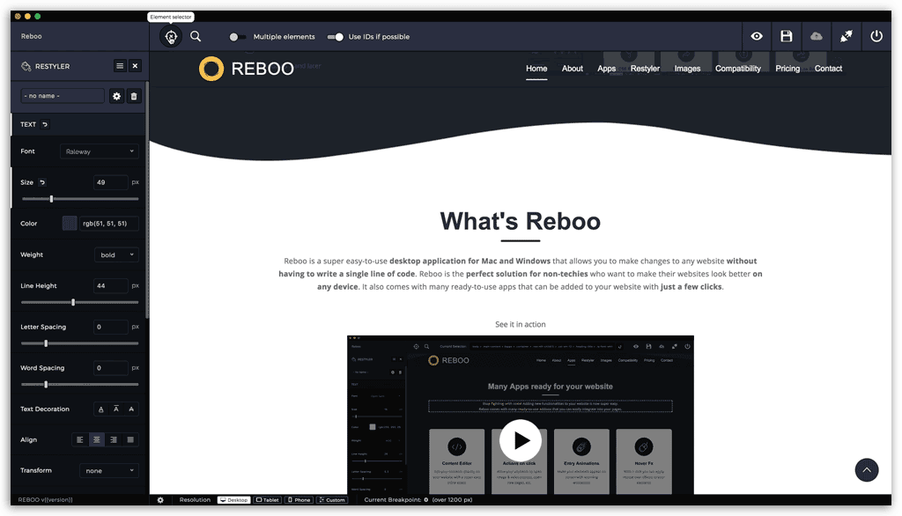
Task: Delete the style using the trash icon
Action: [x=134, y=96]
